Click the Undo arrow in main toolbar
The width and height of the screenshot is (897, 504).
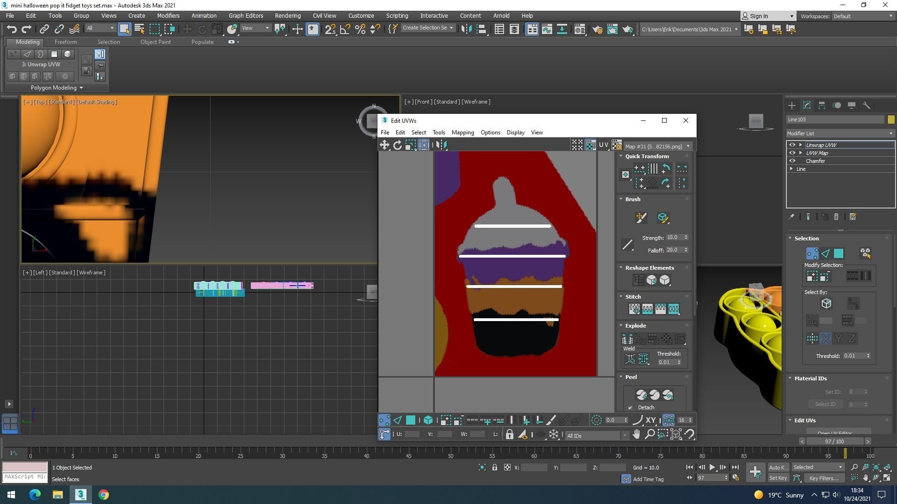click(x=12, y=29)
